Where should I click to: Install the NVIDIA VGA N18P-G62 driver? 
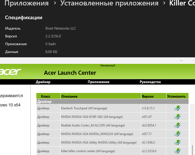coord(177,117)
